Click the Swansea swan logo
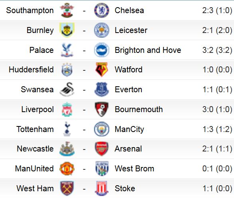Viewport: 234px width, 198px height. tap(67, 89)
